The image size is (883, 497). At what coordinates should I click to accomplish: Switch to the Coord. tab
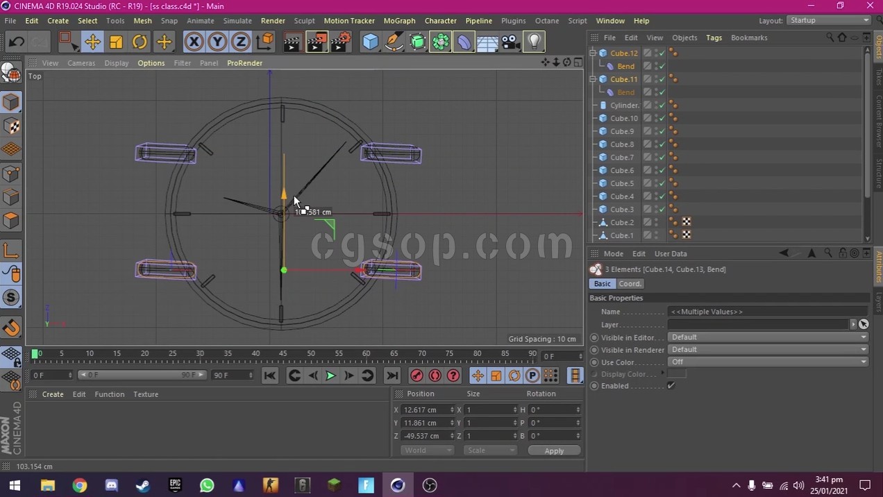tap(630, 284)
